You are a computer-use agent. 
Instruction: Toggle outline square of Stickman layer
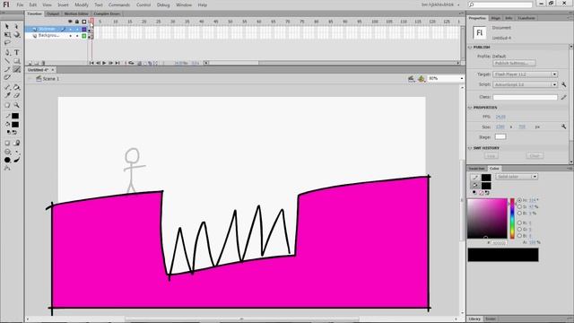(x=83, y=29)
